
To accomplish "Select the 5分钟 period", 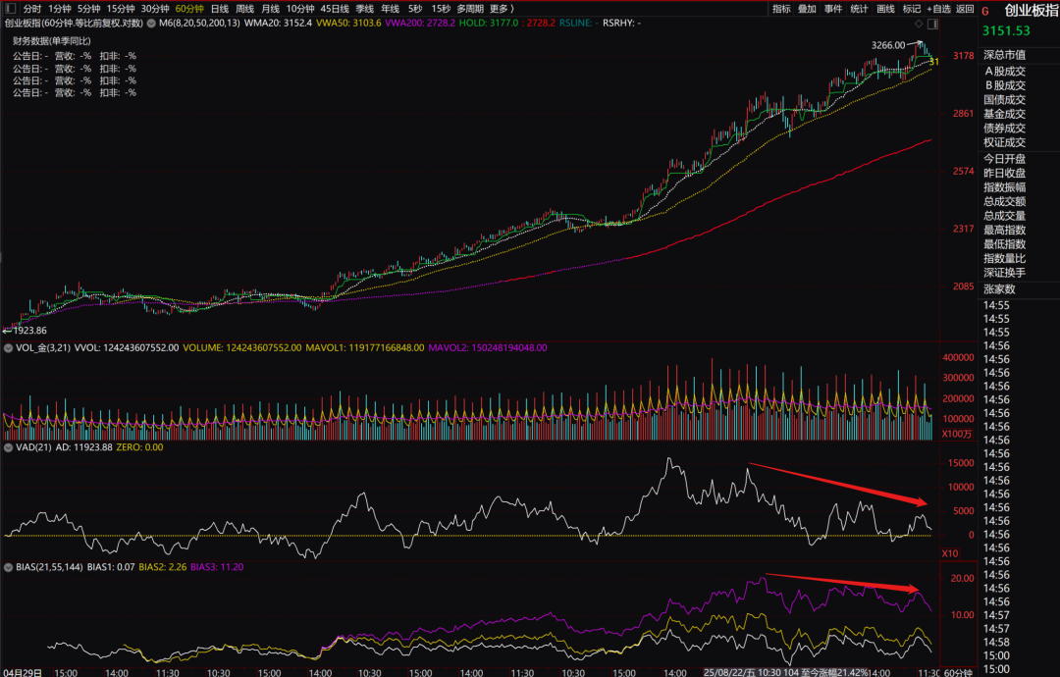I will pos(88,9).
